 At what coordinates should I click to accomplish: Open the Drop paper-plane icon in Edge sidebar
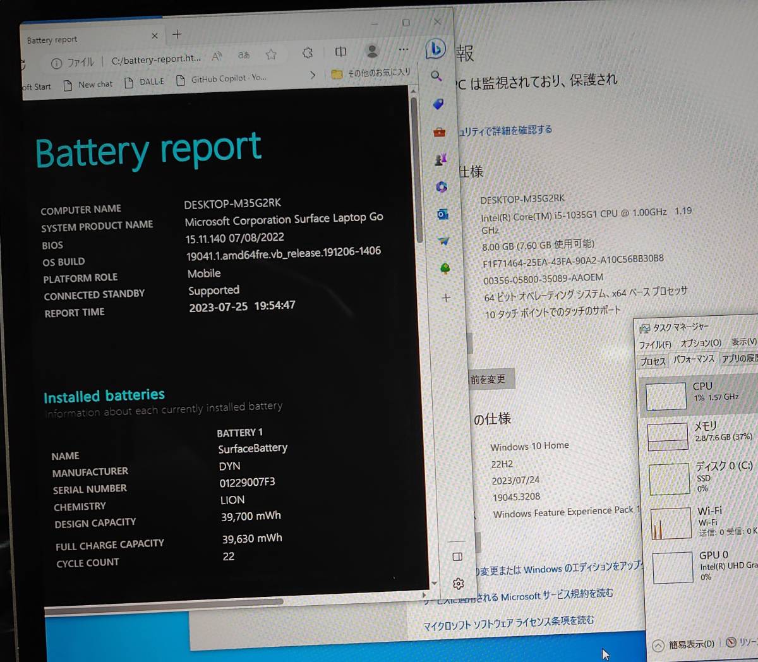444,241
